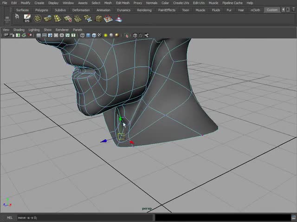The height and width of the screenshot is (222, 297).
Task: Click the red X-axis manipulator handle
Action: tap(132, 143)
